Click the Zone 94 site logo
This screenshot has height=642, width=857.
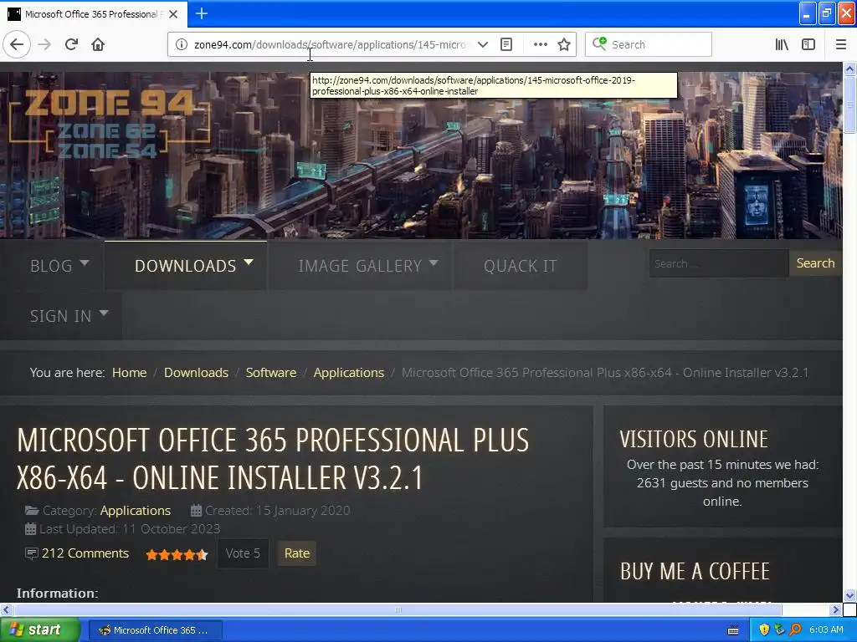(110, 124)
